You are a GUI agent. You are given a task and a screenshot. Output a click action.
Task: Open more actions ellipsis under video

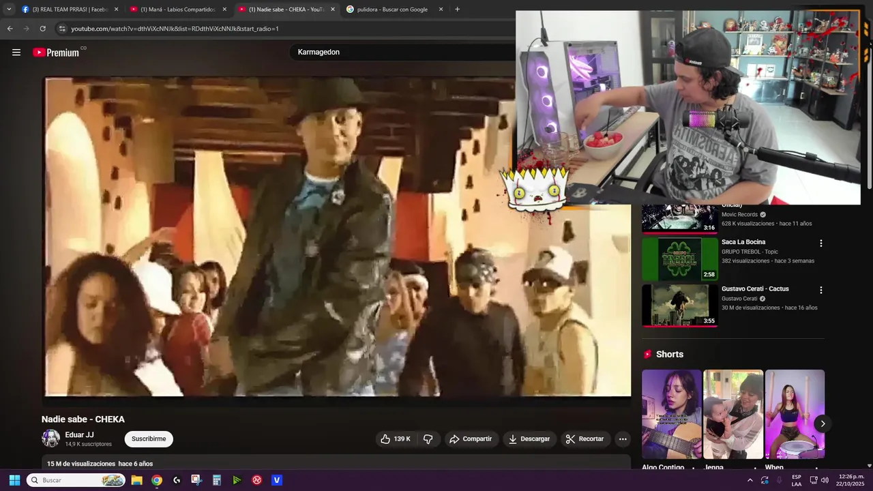pos(623,439)
